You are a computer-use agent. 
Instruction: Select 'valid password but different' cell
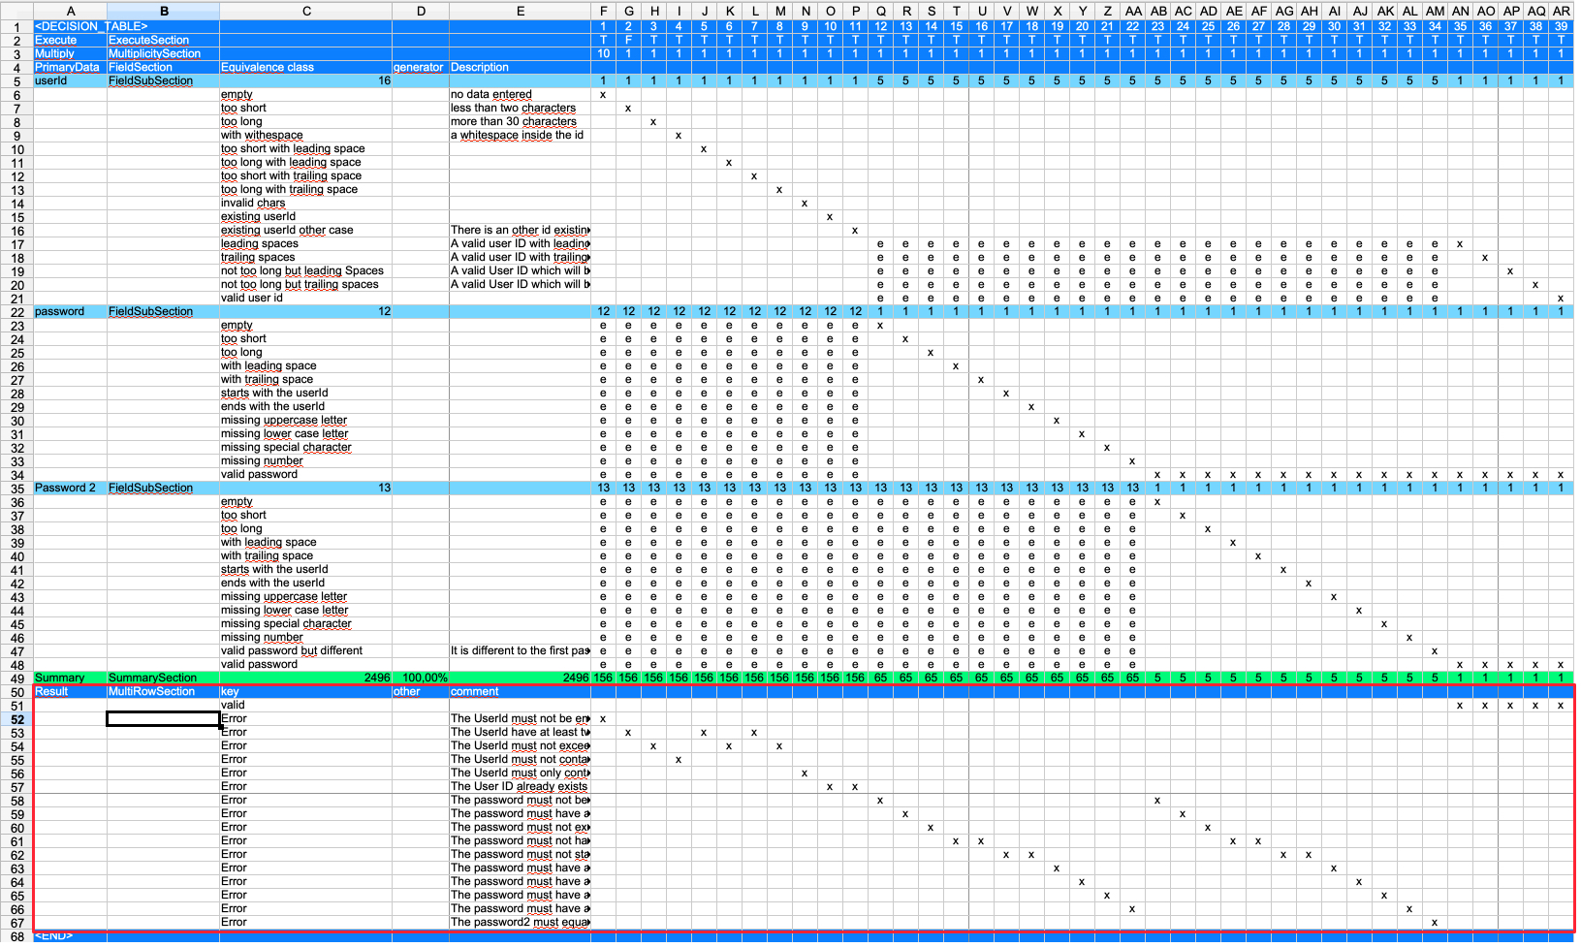305,650
